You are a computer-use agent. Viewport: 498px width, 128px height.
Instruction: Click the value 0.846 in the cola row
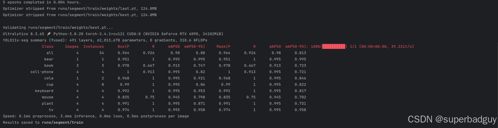(300, 78)
